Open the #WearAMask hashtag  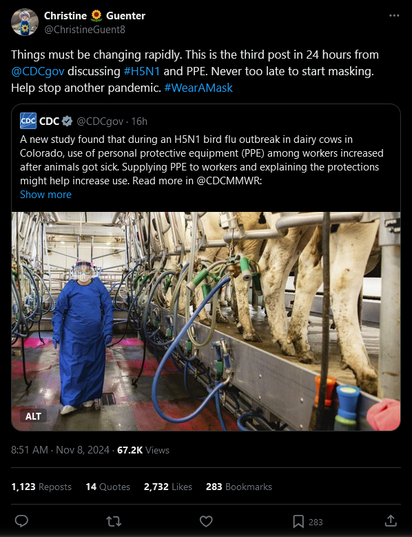[198, 88]
